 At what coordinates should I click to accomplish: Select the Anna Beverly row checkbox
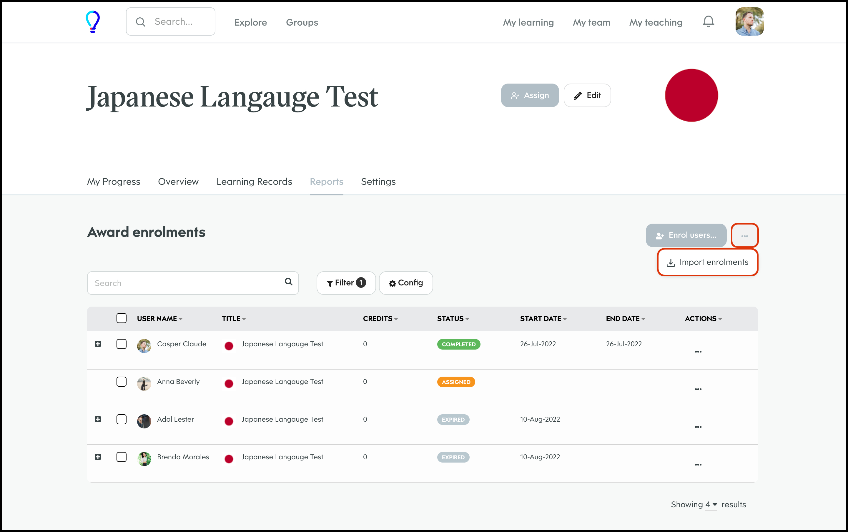[x=122, y=382]
